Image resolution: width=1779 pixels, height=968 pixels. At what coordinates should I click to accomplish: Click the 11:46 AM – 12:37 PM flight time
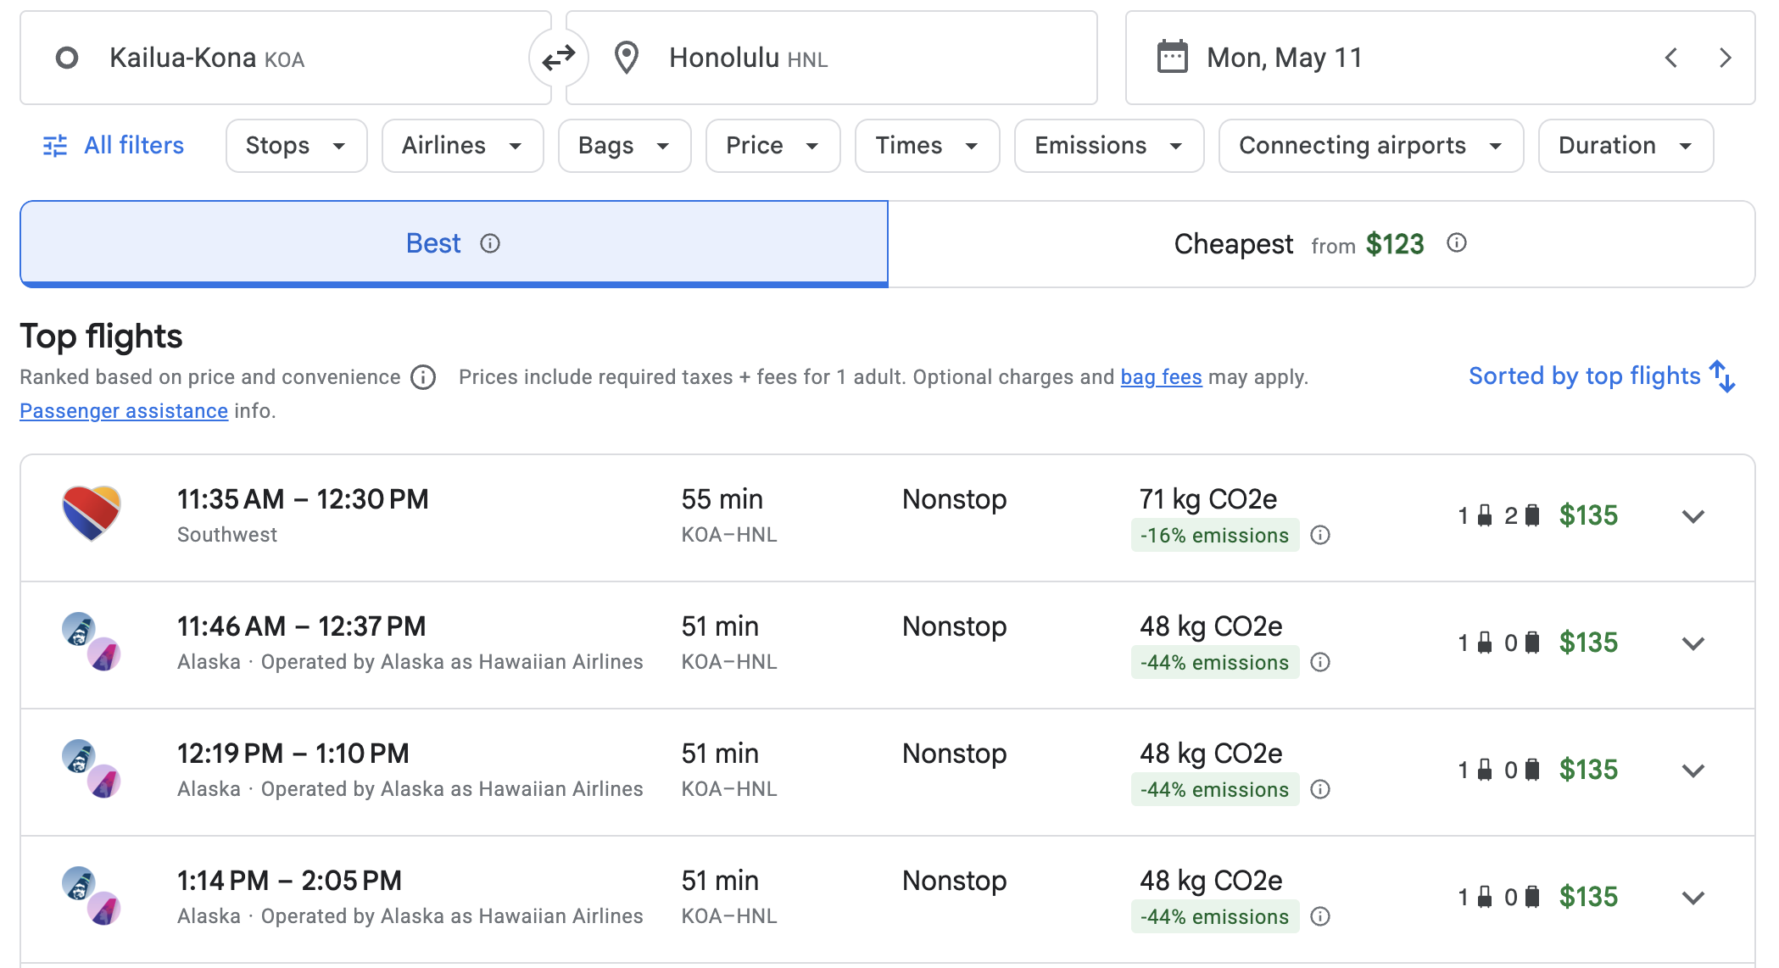[x=302, y=626]
